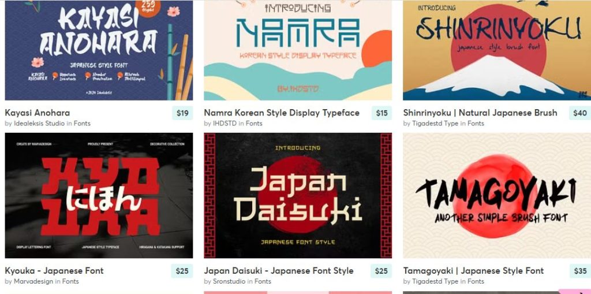Image resolution: width=591 pixels, height=294 pixels.
Task: Visit the Idealeksis Studio author page
Action: 39,124
